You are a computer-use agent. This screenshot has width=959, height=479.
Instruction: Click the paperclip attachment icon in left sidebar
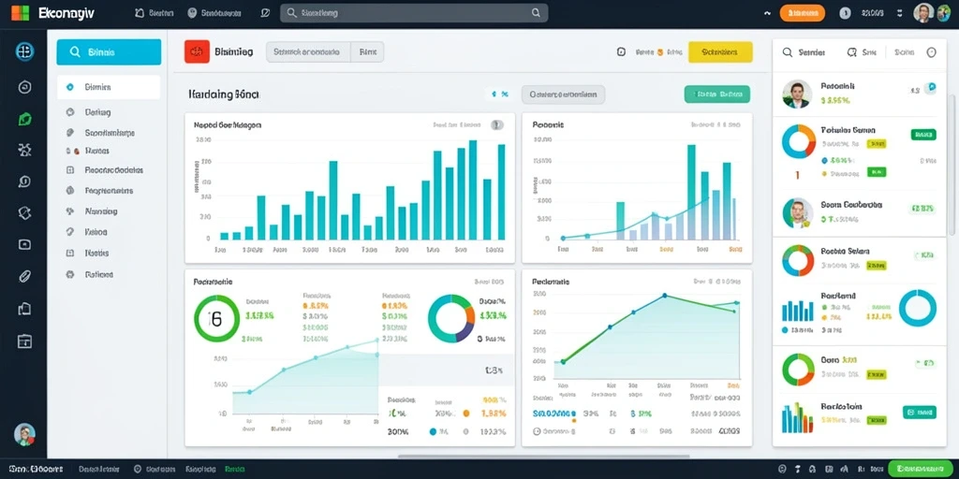click(x=25, y=276)
